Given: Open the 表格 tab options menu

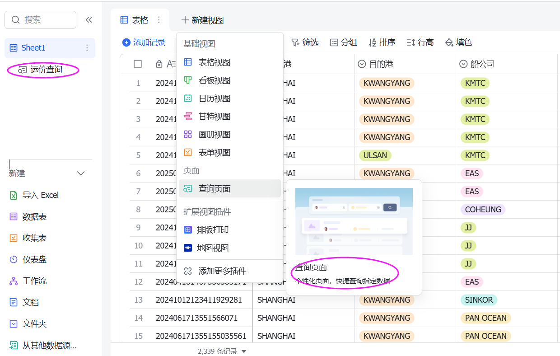Looking at the screenshot, I should [159, 20].
